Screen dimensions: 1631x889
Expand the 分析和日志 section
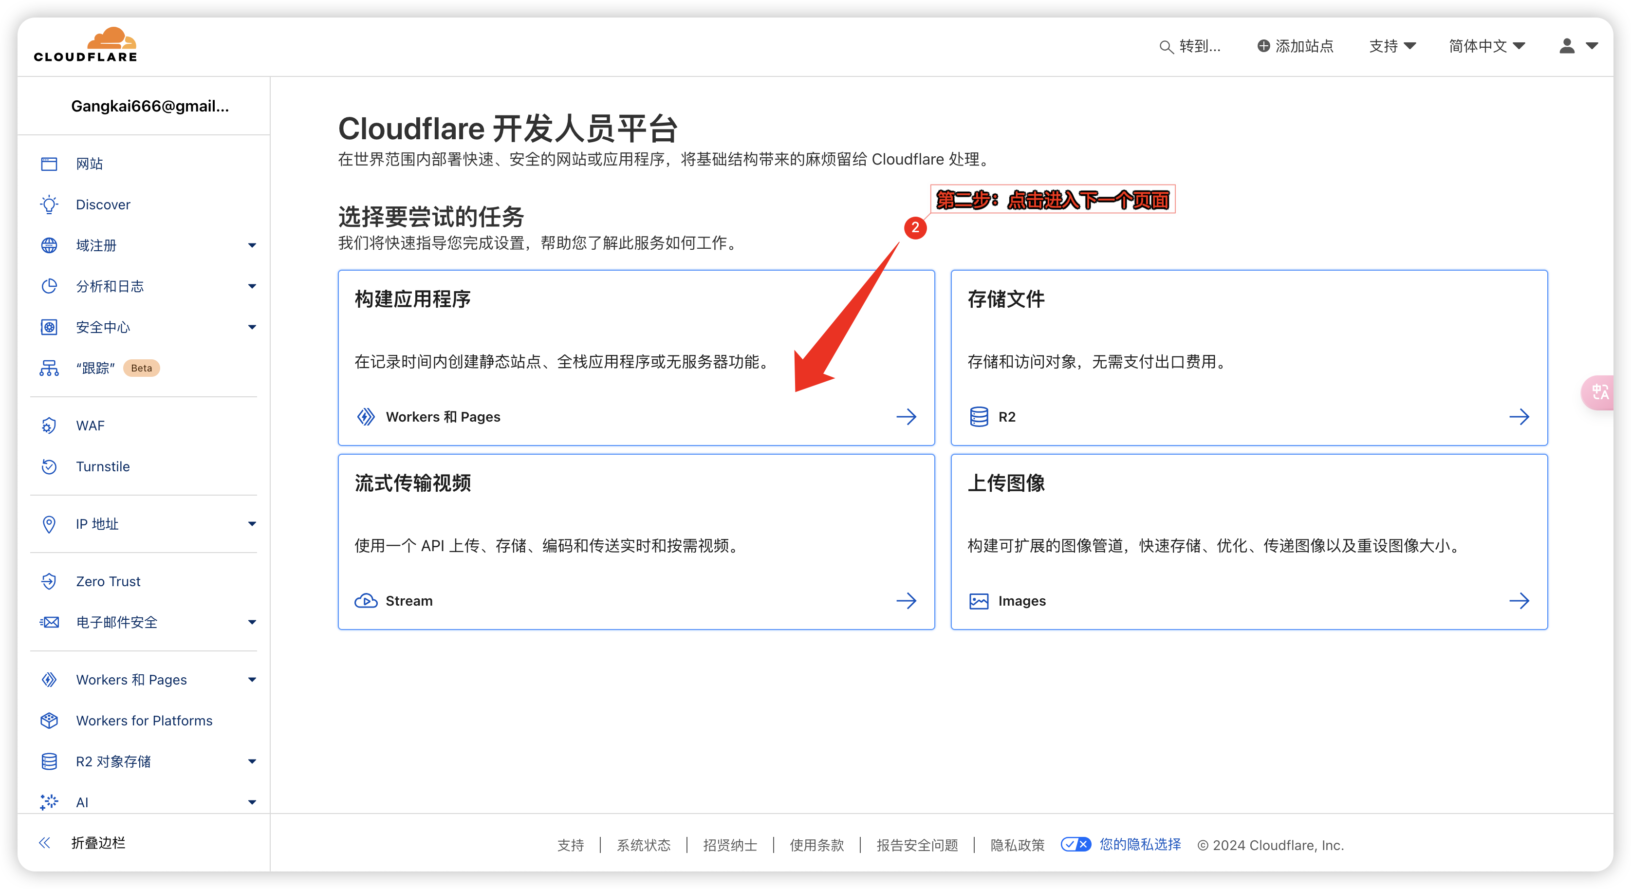coord(252,286)
